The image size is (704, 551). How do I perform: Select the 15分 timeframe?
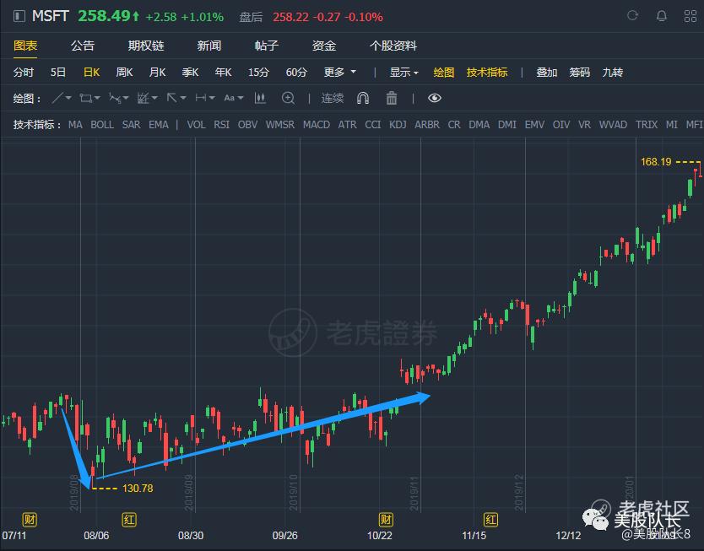pyautogui.click(x=258, y=73)
